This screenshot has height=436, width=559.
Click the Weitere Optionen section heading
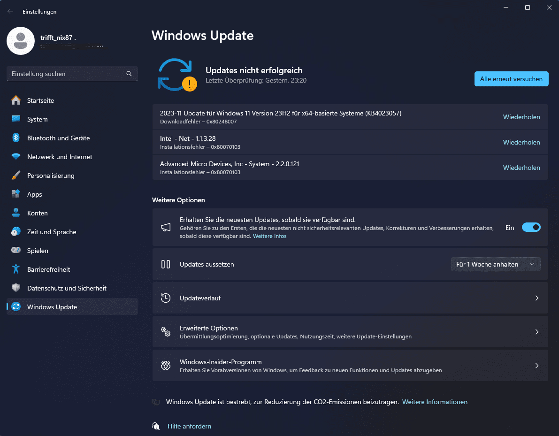tap(178, 200)
